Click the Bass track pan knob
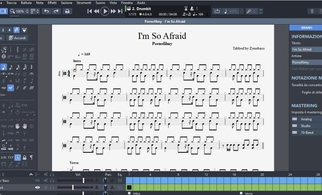Screen dimensions: 322x195 tap(106, 181)
